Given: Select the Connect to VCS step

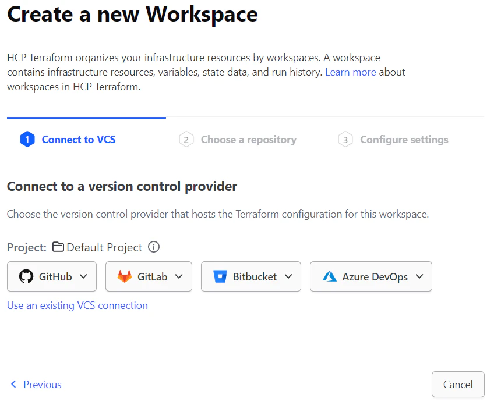Looking at the screenshot, I should (x=79, y=140).
